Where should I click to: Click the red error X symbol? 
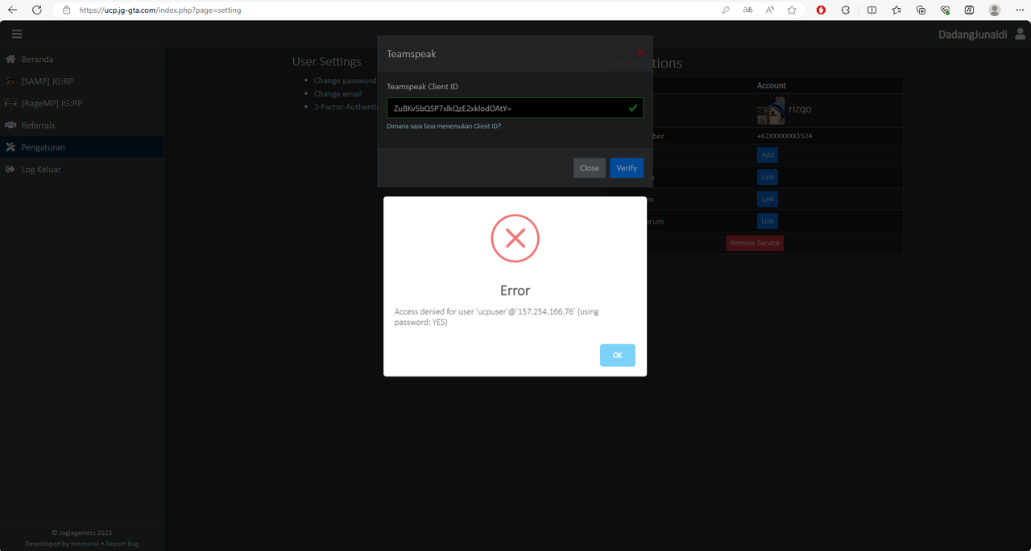[x=515, y=238]
